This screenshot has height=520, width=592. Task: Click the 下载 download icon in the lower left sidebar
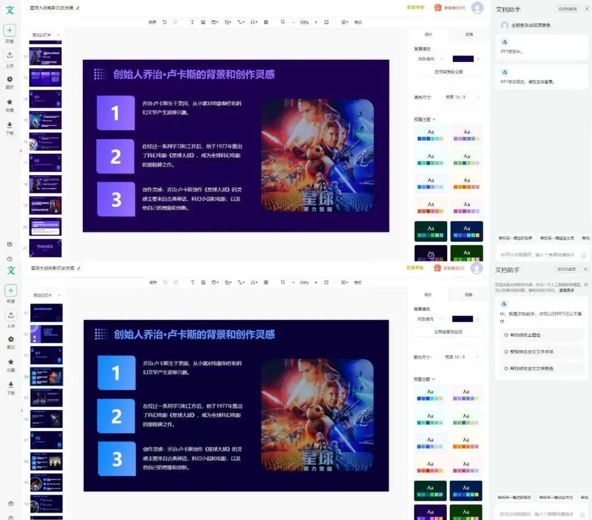tap(11, 385)
